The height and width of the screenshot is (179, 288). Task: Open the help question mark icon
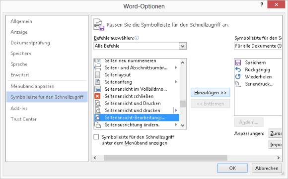tap(262, 4)
